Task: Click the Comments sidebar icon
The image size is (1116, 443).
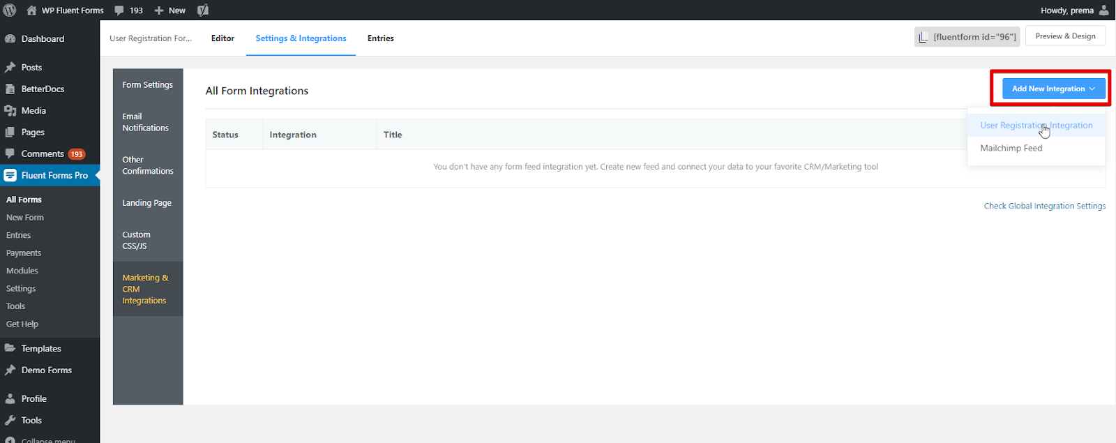Action: 10,154
